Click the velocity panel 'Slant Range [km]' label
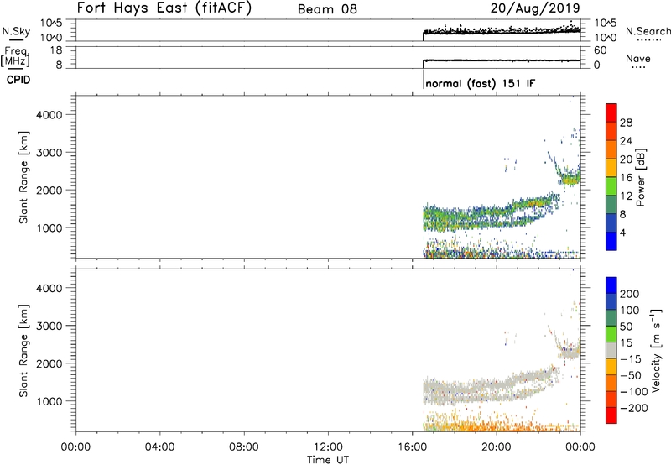Screen dimensions: 671x465 point(23,351)
